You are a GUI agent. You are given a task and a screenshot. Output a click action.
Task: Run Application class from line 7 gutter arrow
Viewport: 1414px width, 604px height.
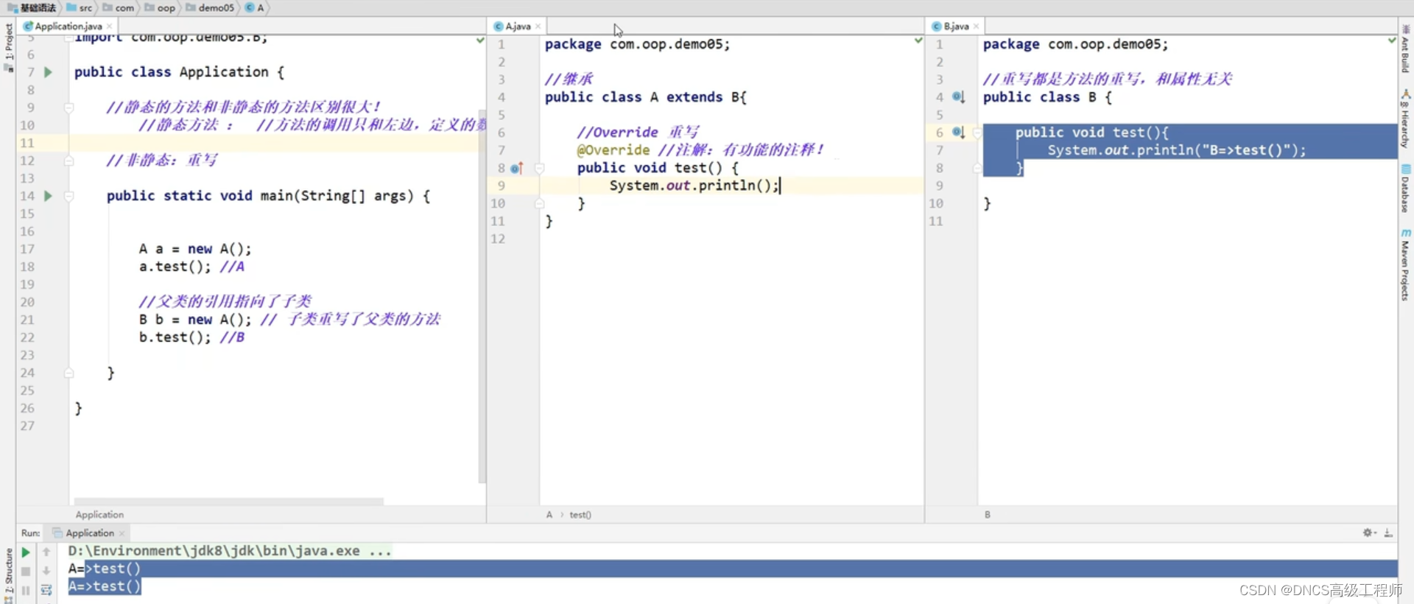tap(48, 72)
